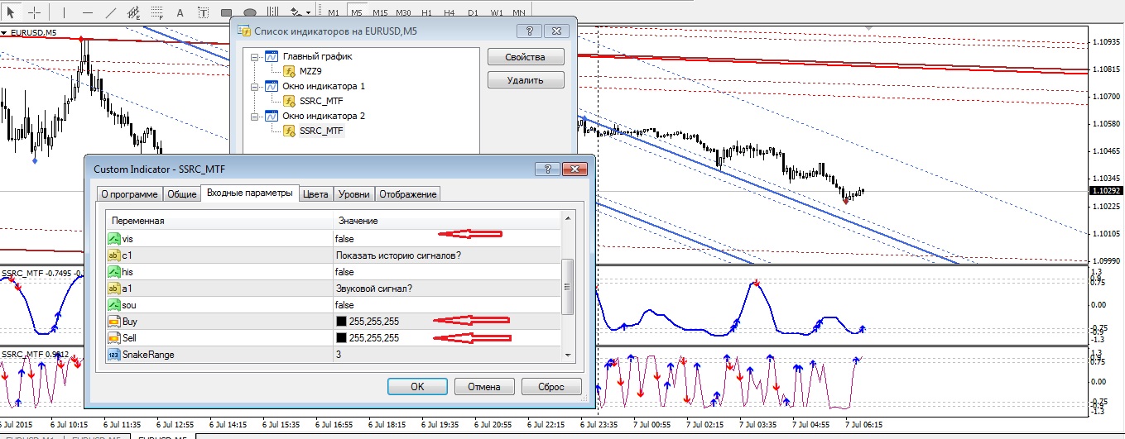Click the period separators toolbar icon
This screenshot has width=1125, height=439.
pyautogui.click(x=273, y=12)
